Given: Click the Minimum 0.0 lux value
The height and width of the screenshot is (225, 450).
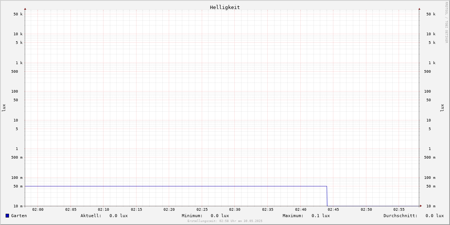Looking at the screenshot, I should (x=220, y=216).
